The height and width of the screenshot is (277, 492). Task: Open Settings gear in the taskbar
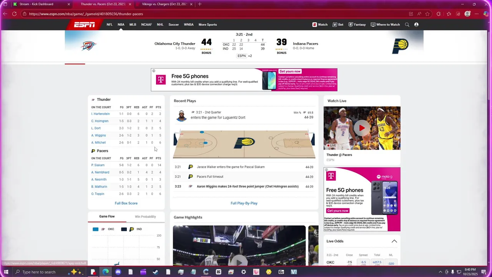pyautogui.click(x=244, y=272)
